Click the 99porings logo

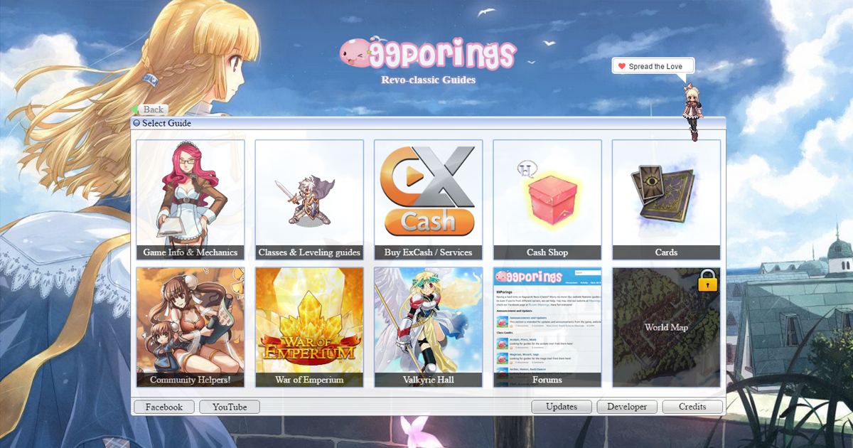click(427, 53)
